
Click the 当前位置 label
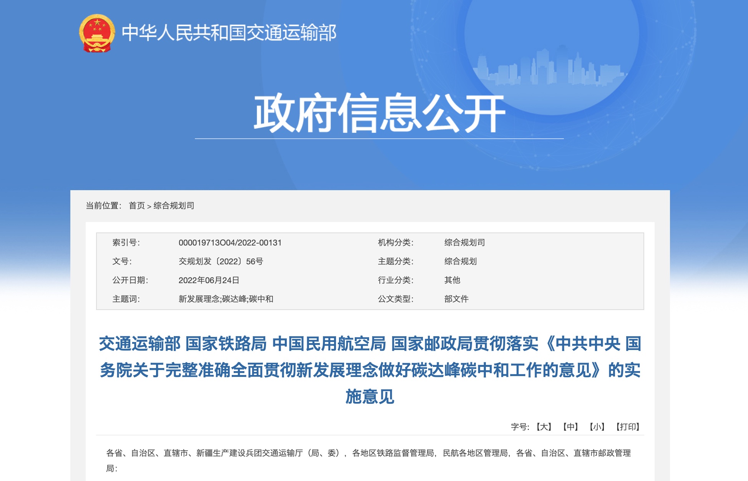(104, 206)
